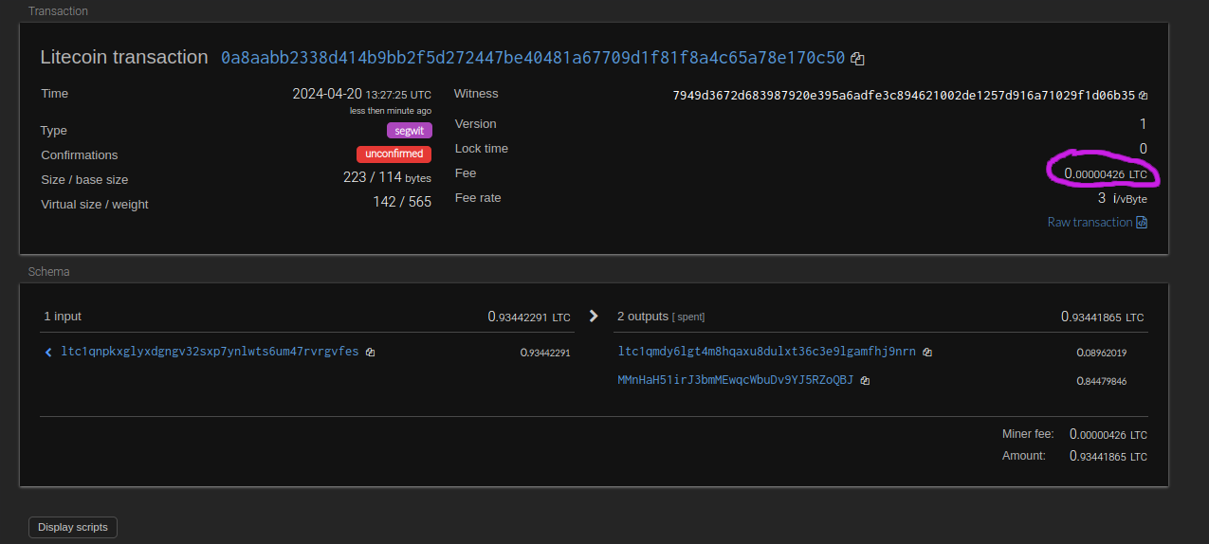Click the arrow between inputs and outputs
This screenshot has height=544, width=1209.
pyautogui.click(x=594, y=317)
